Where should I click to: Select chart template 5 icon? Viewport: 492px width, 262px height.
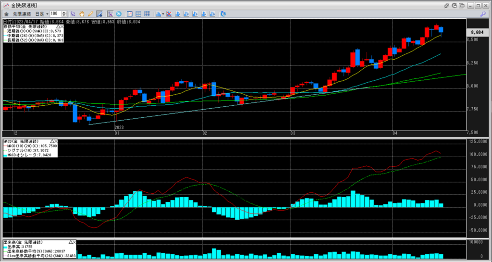point(213,14)
